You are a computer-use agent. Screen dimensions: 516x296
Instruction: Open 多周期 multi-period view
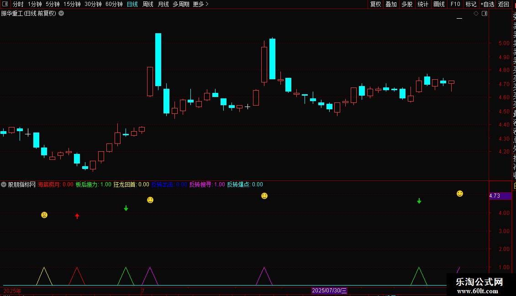181,4
